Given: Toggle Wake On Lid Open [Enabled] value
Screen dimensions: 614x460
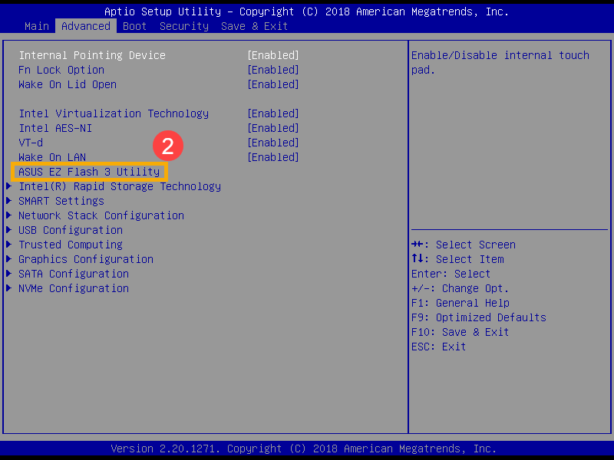Looking at the screenshot, I should click(273, 84).
